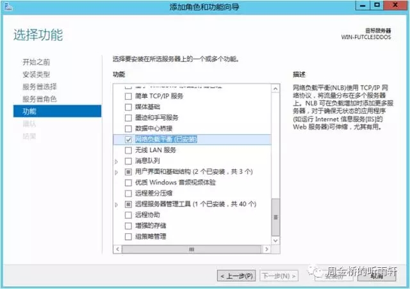Open the 开始之前 wizard step
The width and height of the screenshot is (410, 289).
pos(36,62)
